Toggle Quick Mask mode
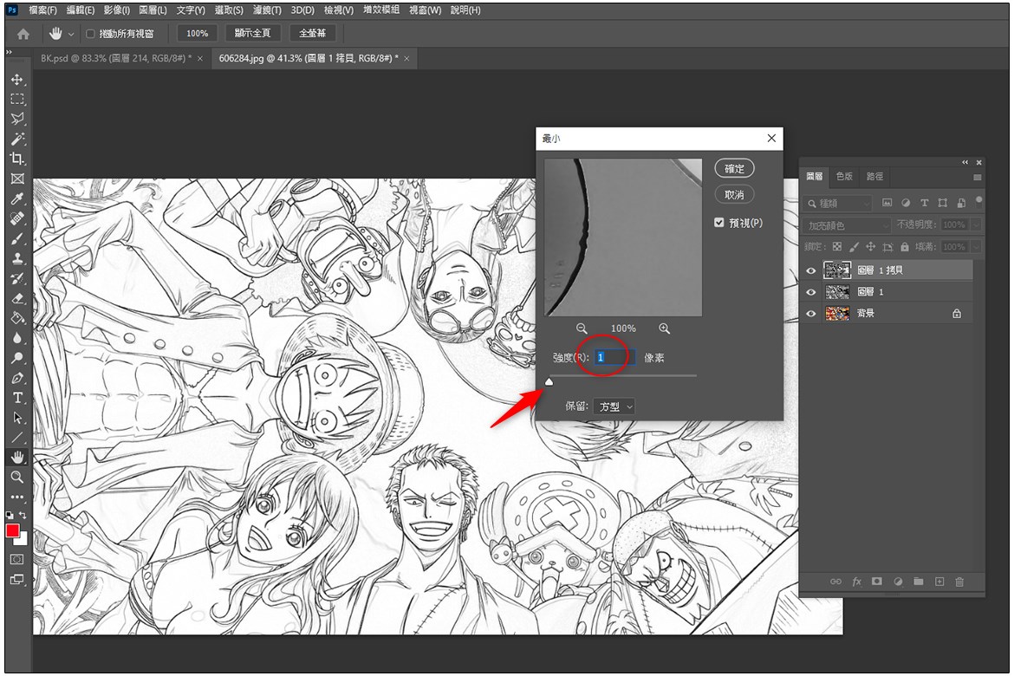 click(x=17, y=559)
